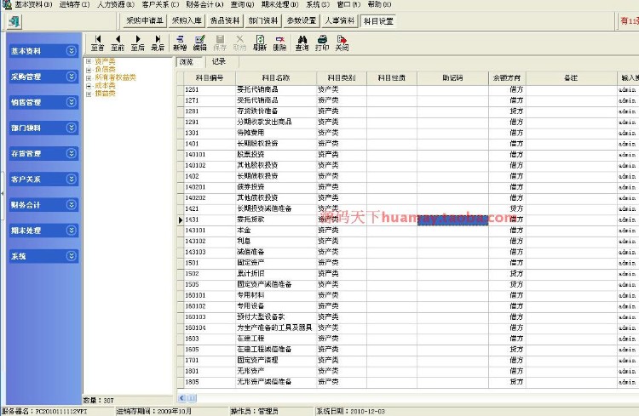
Task: Click the 打印 print icon
Action: [x=322, y=43]
